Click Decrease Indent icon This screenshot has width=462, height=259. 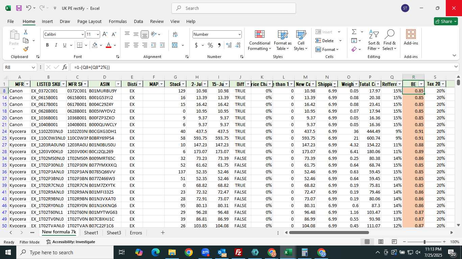[x=154, y=45]
